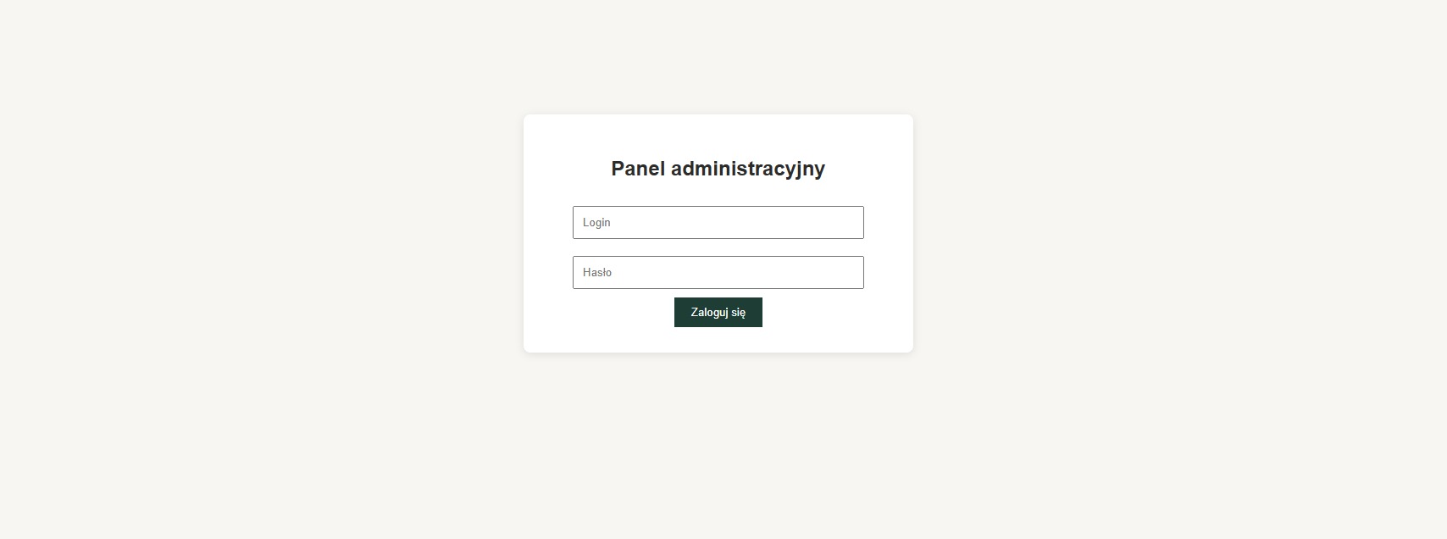Activate the second text field in the form
Viewport: 1447px width, 539px height.
coord(718,272)
